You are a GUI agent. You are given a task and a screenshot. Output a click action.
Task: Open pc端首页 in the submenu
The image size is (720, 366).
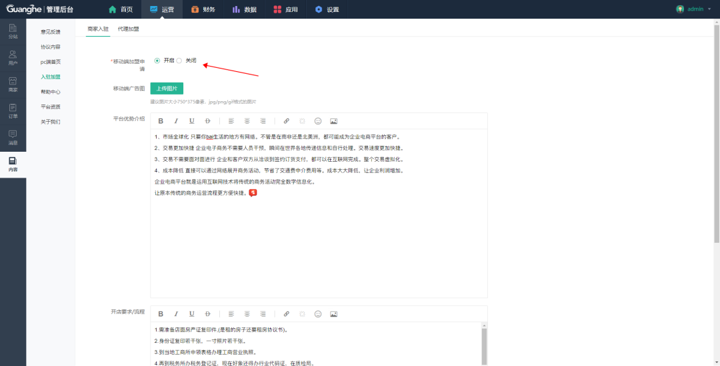pyautogui.click(x=51, y=62)
